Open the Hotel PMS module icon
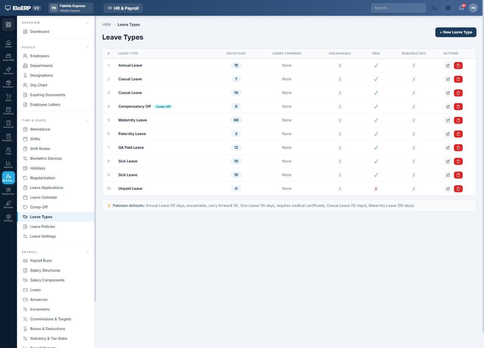Viewport: 484px width, 348px height. (8, 57)
